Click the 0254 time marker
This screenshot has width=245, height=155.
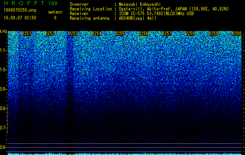click(x=97, y=33)
